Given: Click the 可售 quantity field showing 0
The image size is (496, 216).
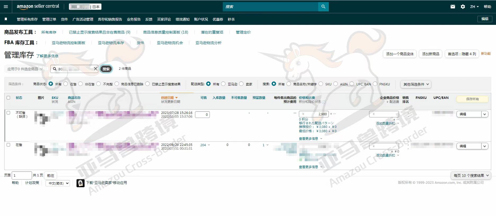Looking at the screenshot, I should click(202, 114).
